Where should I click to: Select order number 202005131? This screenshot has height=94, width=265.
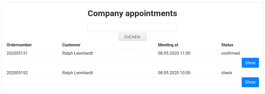coord(17,53)
